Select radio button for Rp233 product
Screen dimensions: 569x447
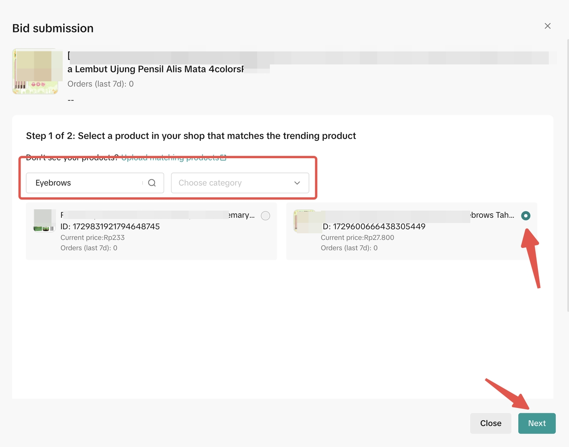[x=265, y=216]
